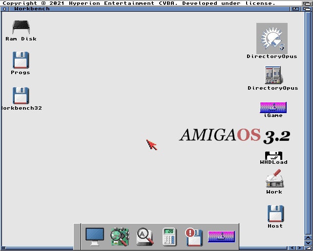Image resolution: width=313 pixels, height=251 pixels.
Task: Click the horizontal scrollbar left arrow
Action: (x=292, y=248)
